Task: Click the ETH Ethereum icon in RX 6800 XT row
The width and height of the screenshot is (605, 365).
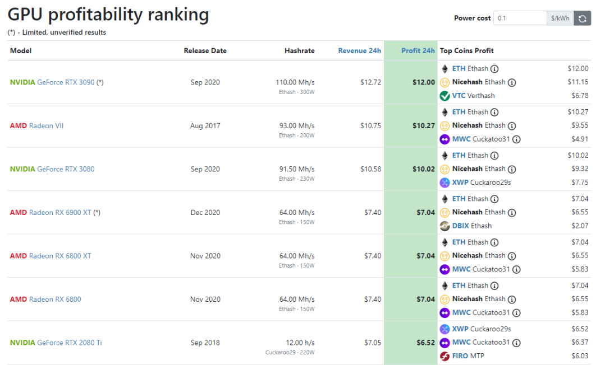Action: pos(445,242)
